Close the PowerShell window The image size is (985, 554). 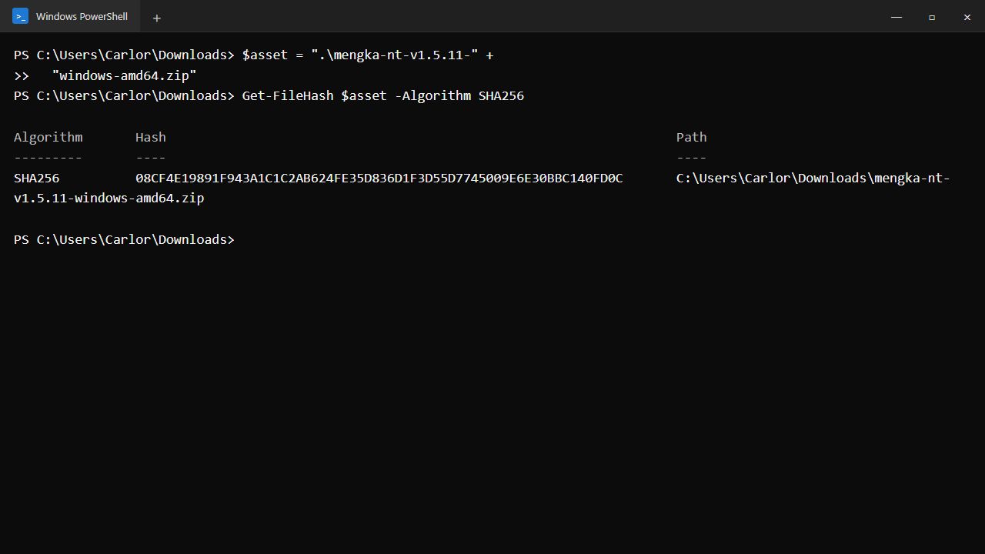click(x=967, y=17)
